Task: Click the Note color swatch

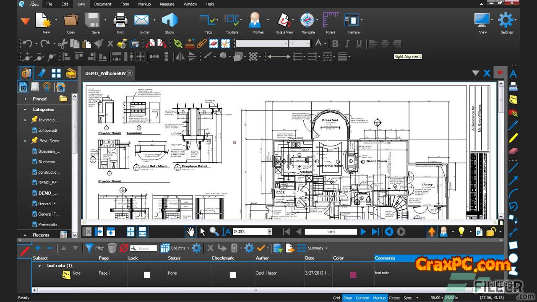Action: click(x=353, y=275)
